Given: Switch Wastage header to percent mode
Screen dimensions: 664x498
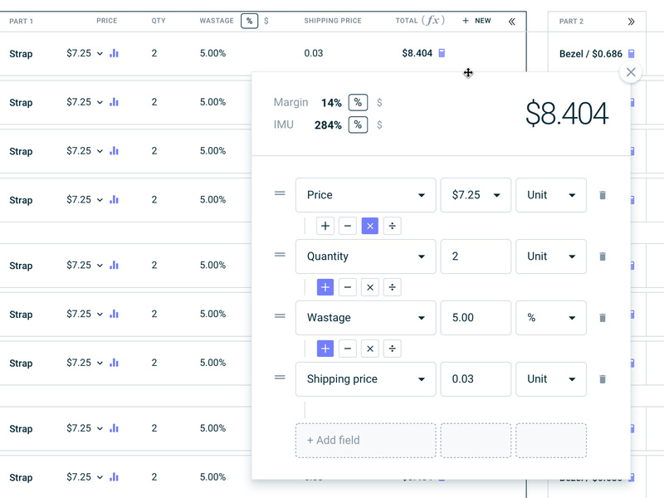Looking at the screenshot, I should click(250, 21).
